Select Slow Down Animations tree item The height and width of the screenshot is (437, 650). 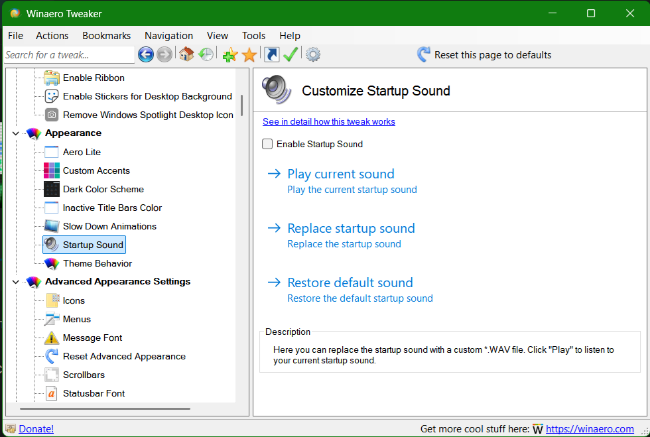(x=109, y=226)
